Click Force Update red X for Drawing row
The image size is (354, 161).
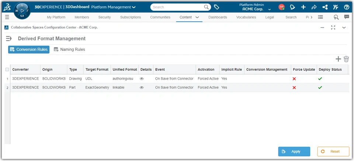click(x=294, y=79)
